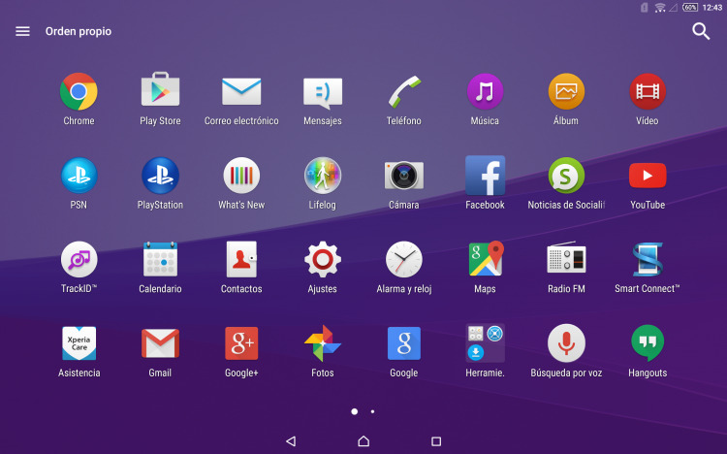Open the What's New app
Viewport: 727px width, 454px height.
(241, 176)
